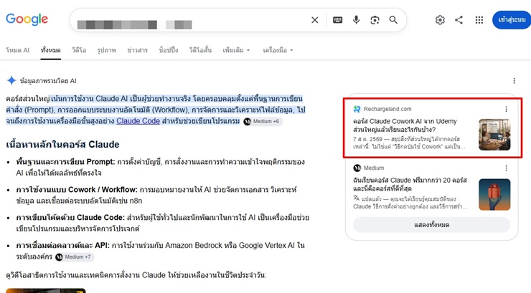
Task: Open AI overview three-dot options menu
Action: tap(514, 81)
